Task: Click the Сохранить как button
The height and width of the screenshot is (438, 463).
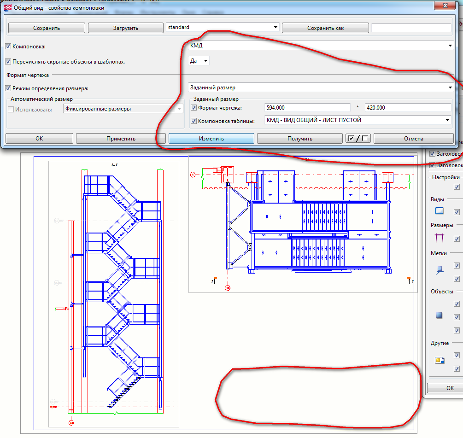Action: [x=325, y=28]
